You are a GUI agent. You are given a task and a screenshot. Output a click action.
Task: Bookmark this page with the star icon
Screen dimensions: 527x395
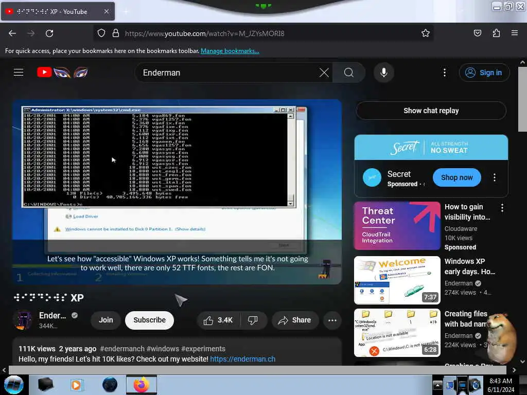click(426, 33)
